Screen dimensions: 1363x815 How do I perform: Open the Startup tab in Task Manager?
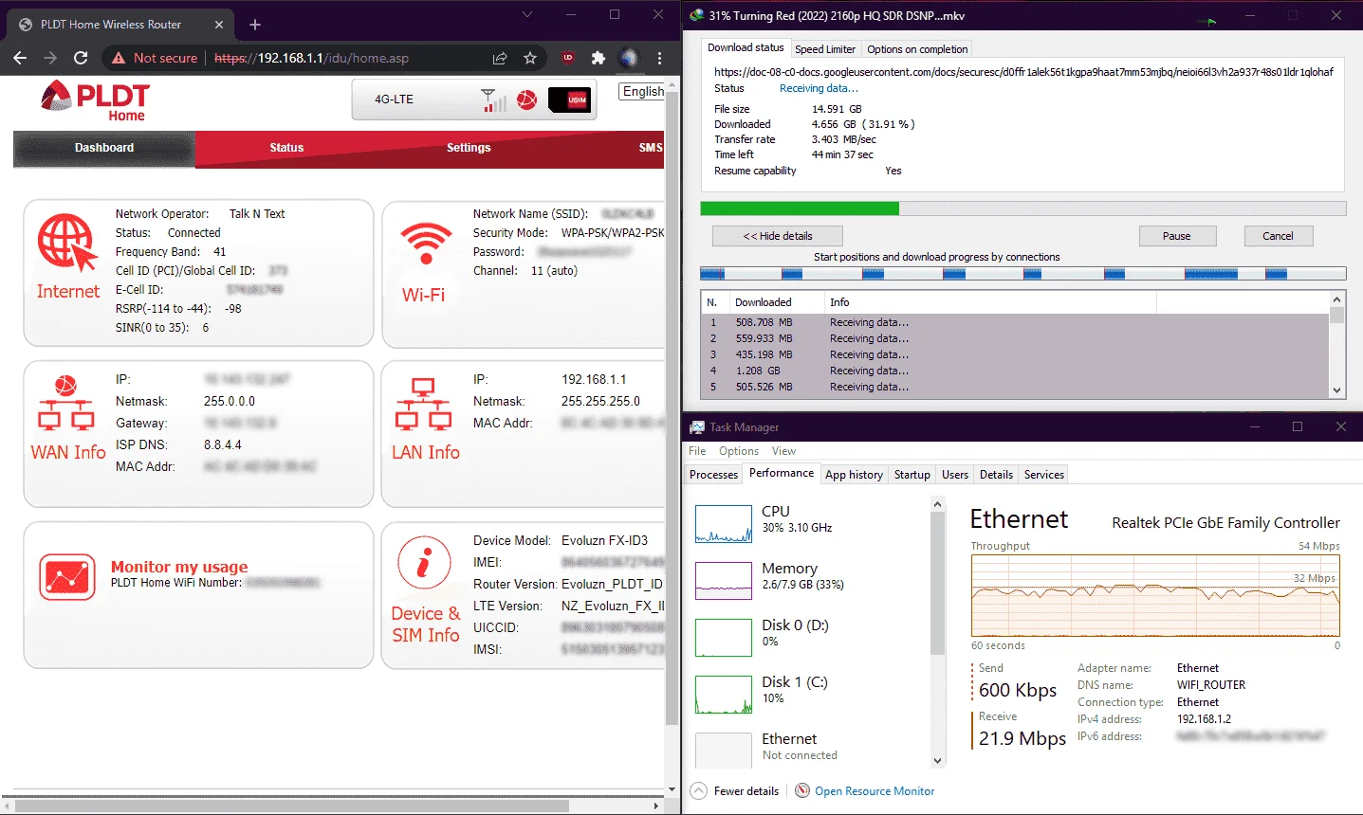point(912,475)
